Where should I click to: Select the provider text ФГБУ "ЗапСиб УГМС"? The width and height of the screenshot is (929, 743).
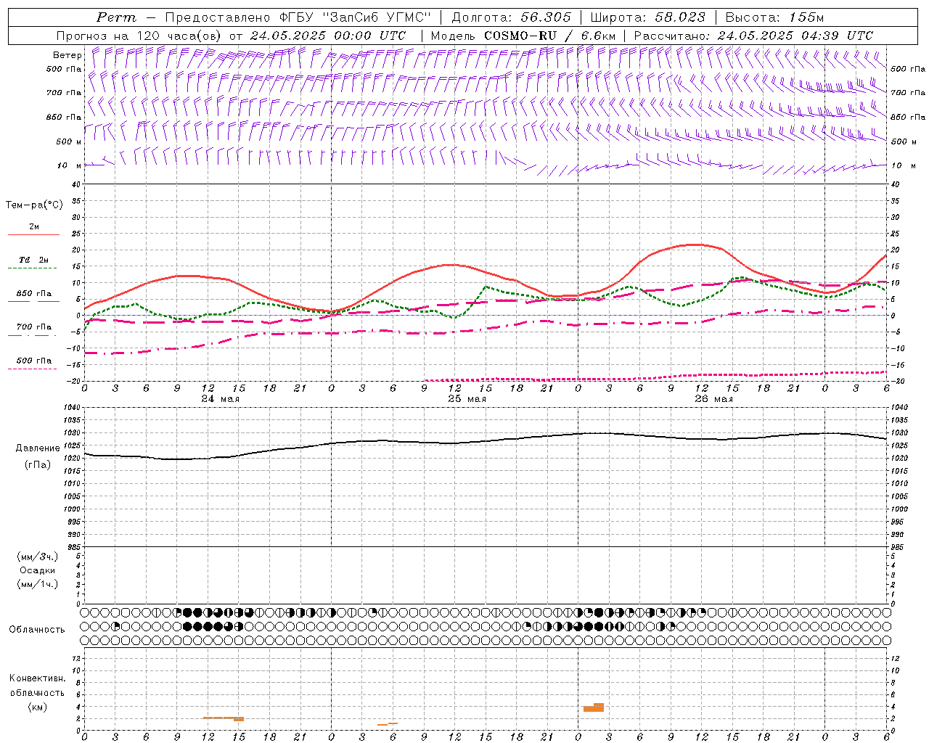pos(356,17)
